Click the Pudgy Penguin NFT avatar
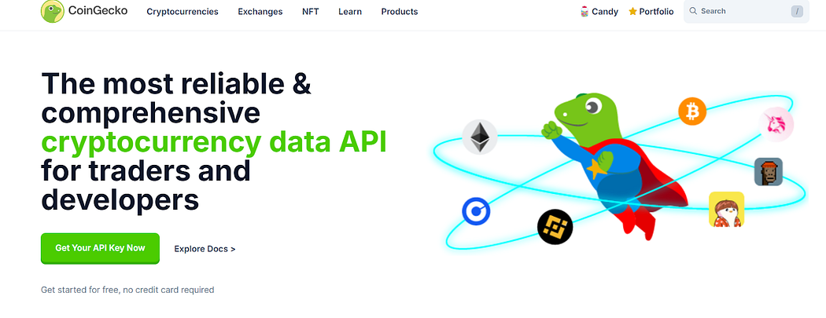 click(x=726, y=209)
